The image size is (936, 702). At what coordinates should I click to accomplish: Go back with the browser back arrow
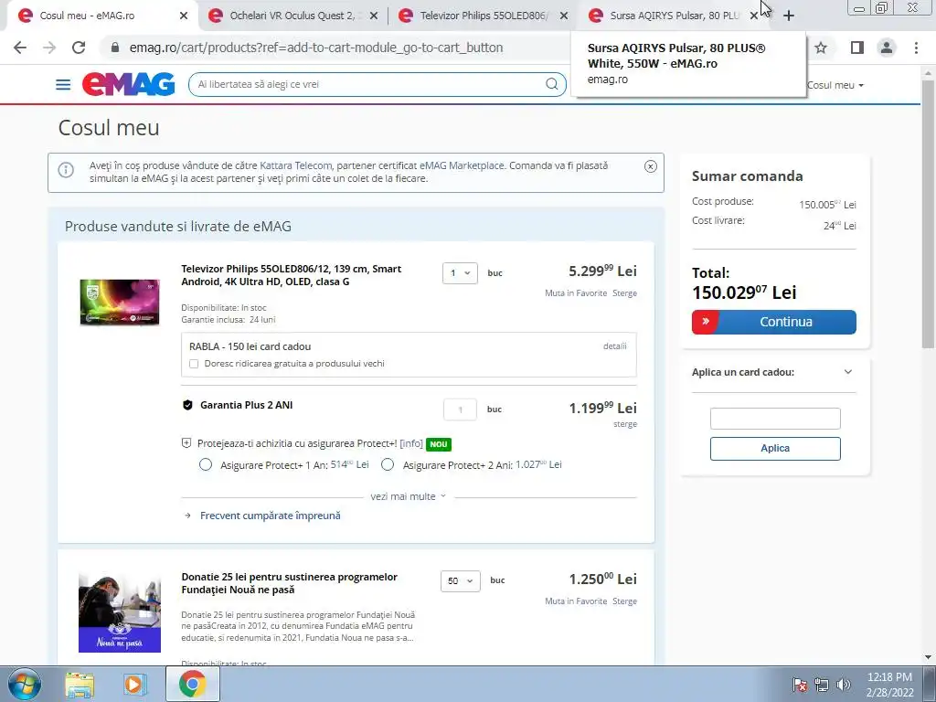coord(20,48)
